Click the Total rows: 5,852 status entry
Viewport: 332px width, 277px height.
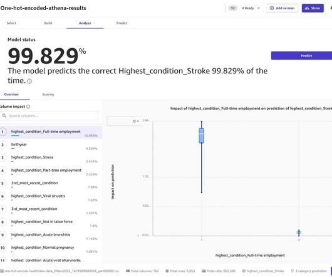(x=180, y=271)
